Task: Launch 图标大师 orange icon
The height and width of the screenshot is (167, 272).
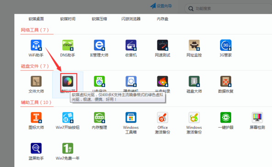Action: pyautogui.click(x=36, y=117)
